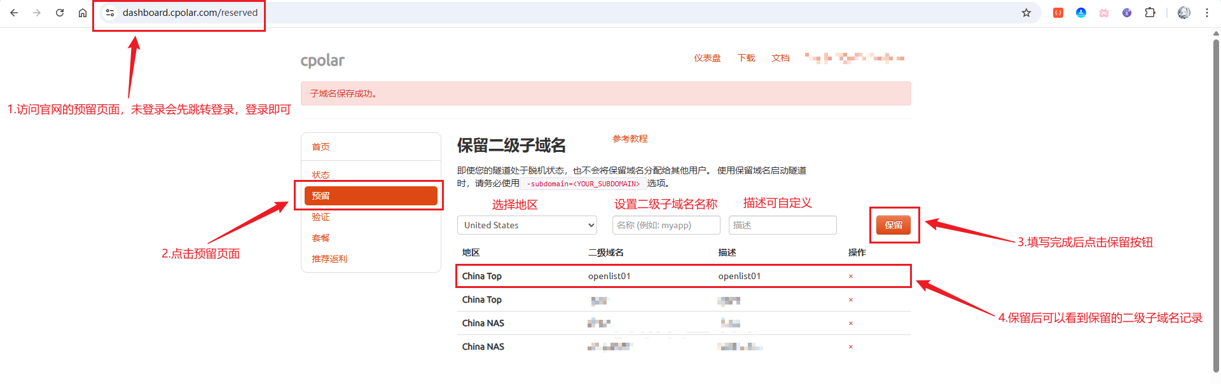Click the site info icon in address bar
The image size is (1221, 384).
tap(110, 13)
